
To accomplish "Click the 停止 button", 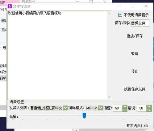I will (x=135, y=71).
